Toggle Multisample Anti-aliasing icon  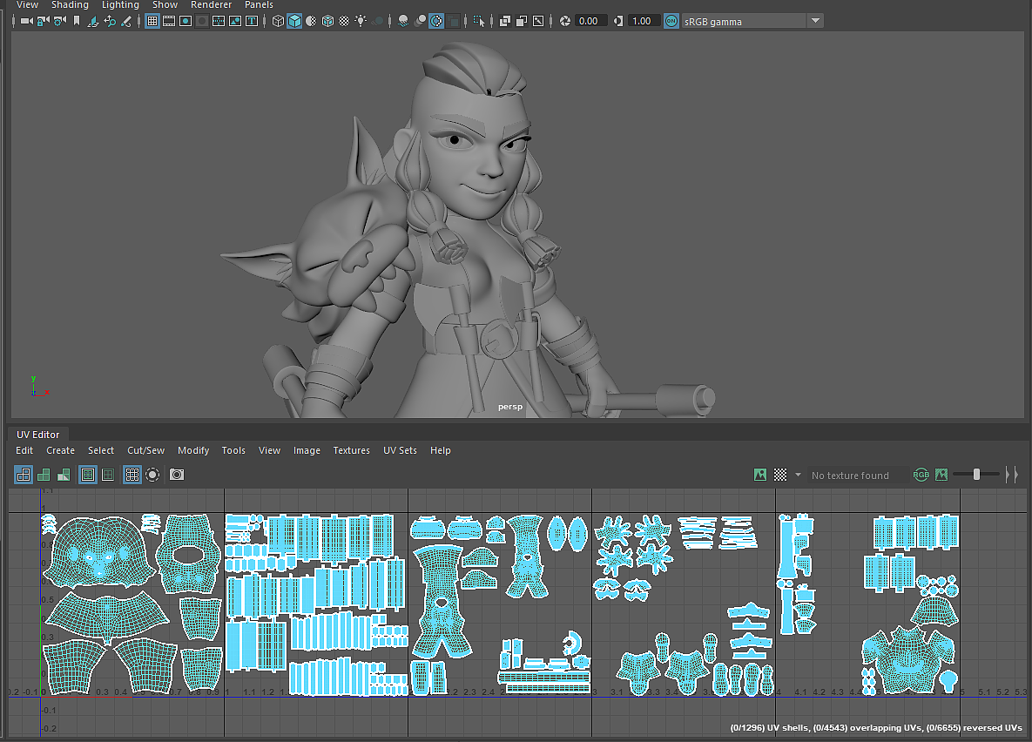[x=436, y=21]
